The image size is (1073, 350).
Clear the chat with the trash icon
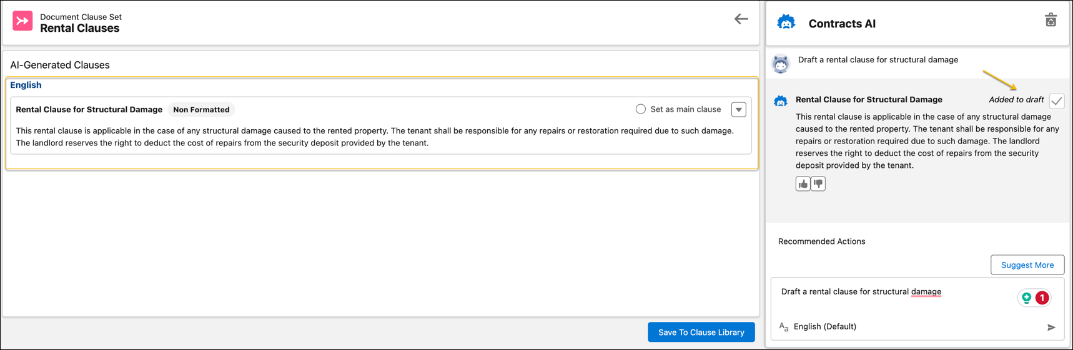(x=1051, y=20)
